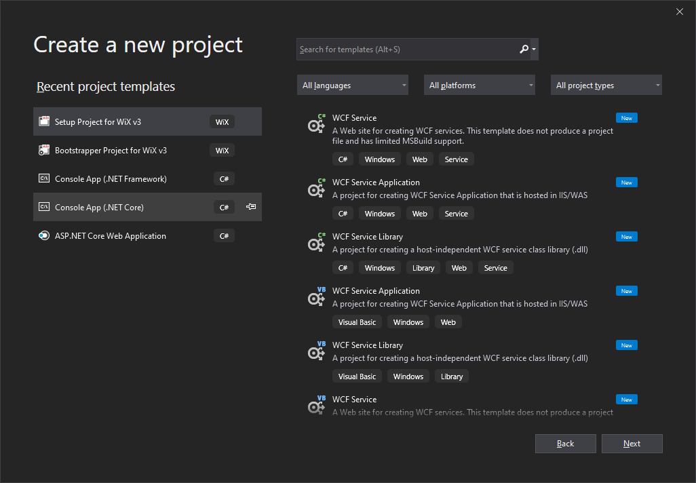
Task: Unpin Console App (.NET Core) from recents
Action: [x=250, y=207]
